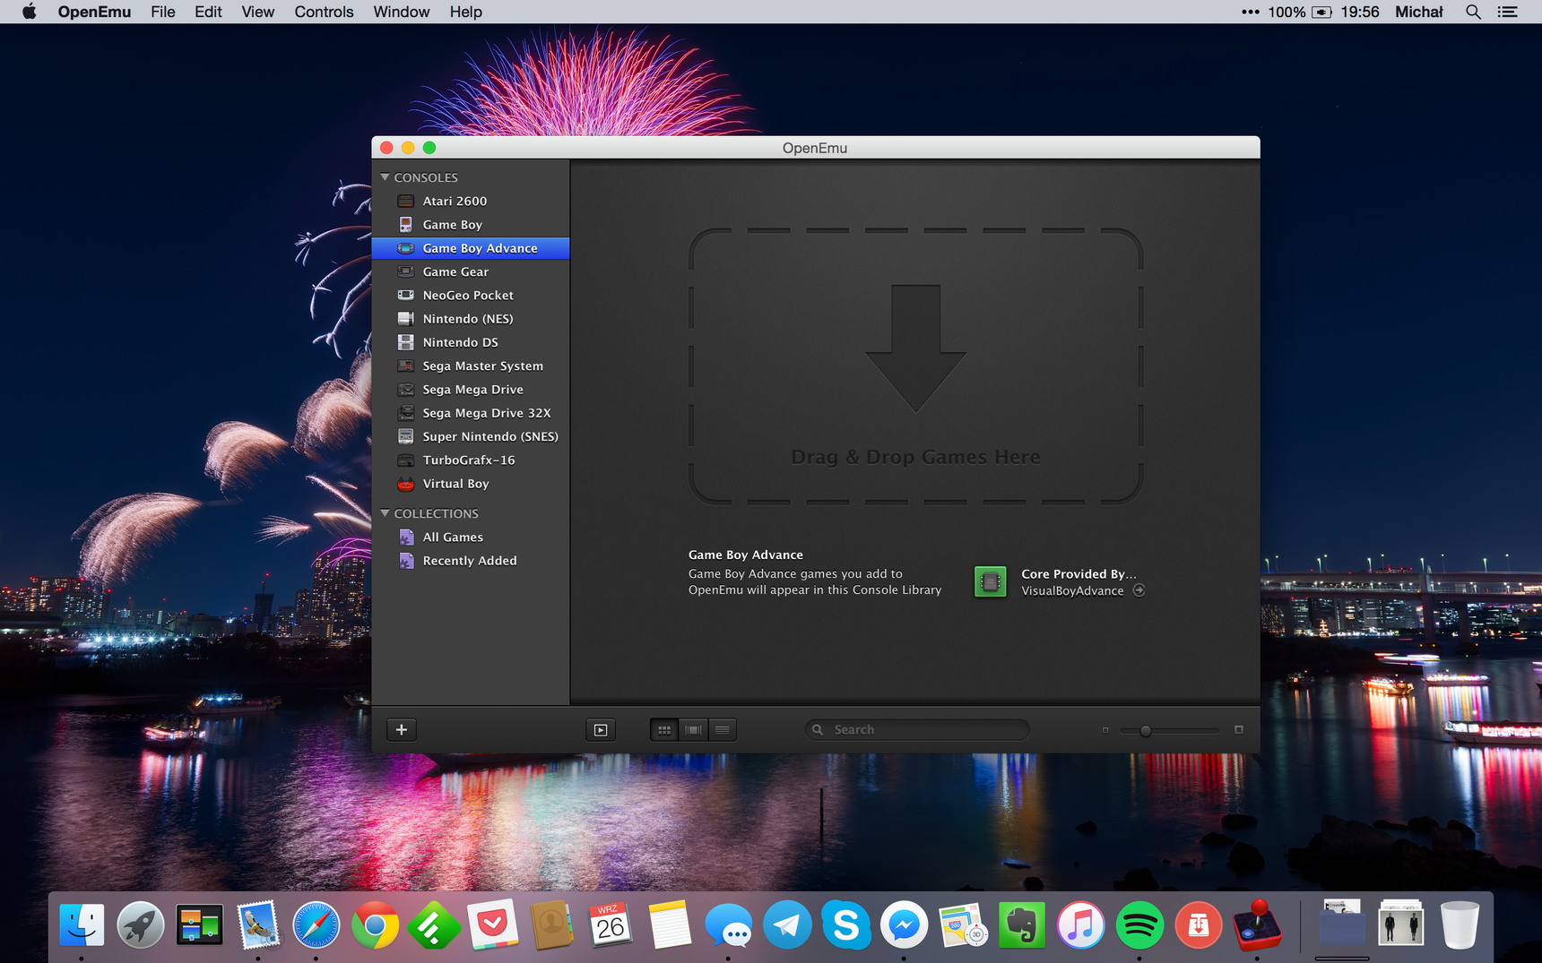Open VisualBoyAdvance core link arrow
The image size is (1542, 963).
(x=1139, y=590)
